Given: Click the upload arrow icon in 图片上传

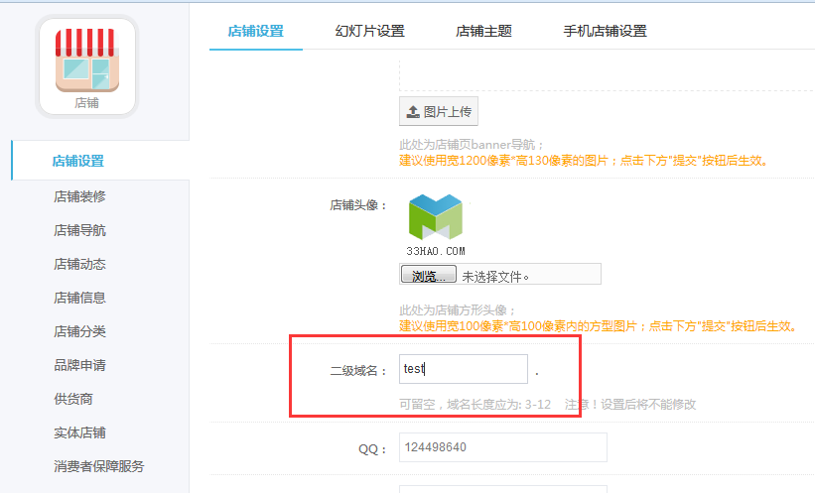Looking at the screenshot, I should point(413,112).
